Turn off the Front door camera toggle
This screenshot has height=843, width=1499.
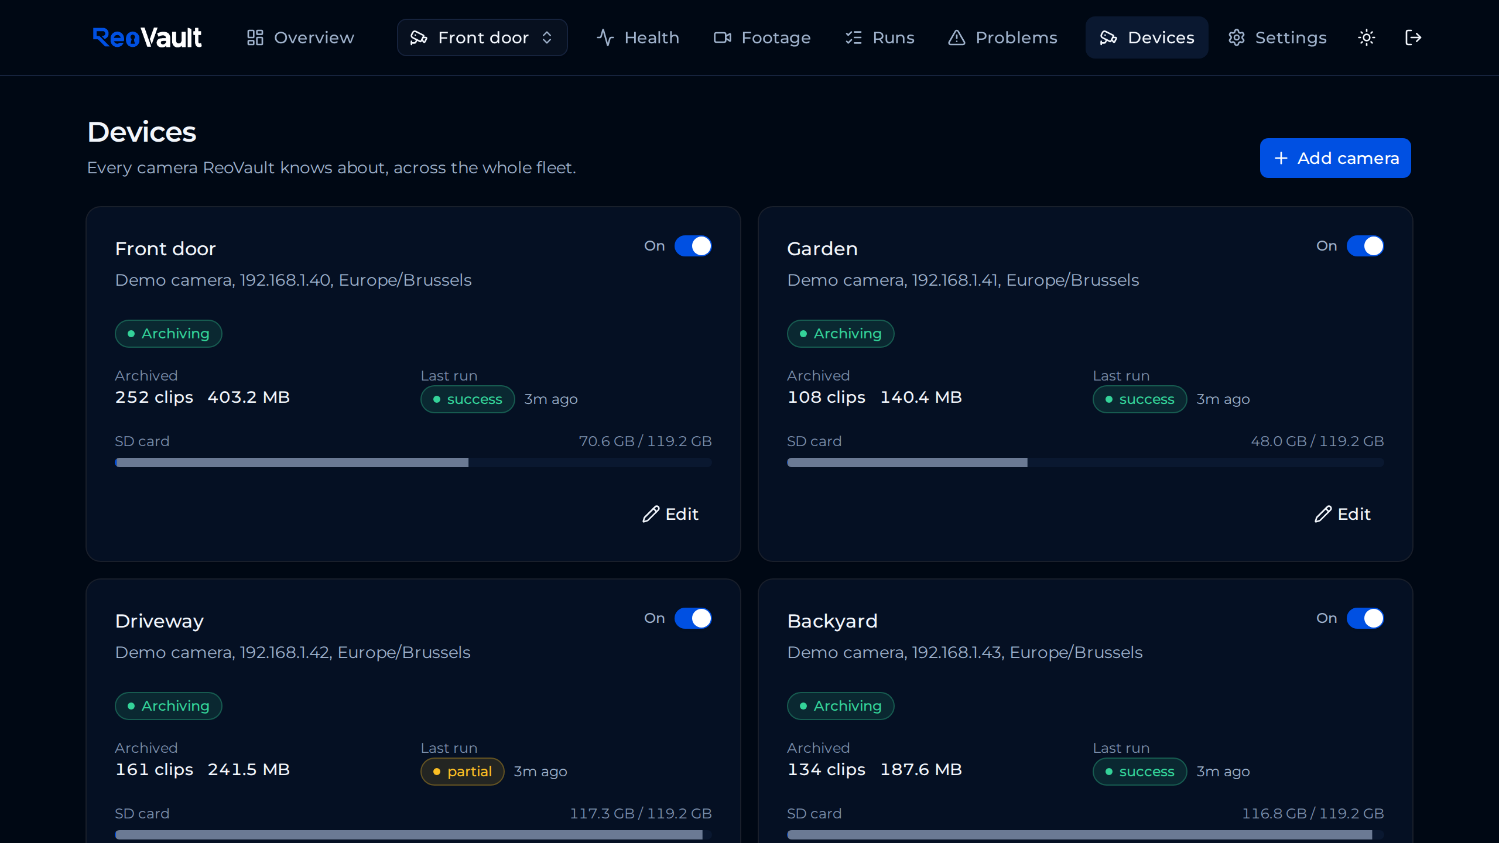[x=693, y=246]
